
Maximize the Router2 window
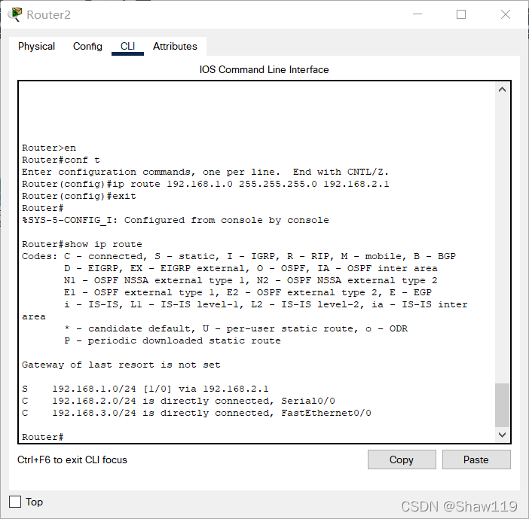pyautogui.click(x=461, y=14)
